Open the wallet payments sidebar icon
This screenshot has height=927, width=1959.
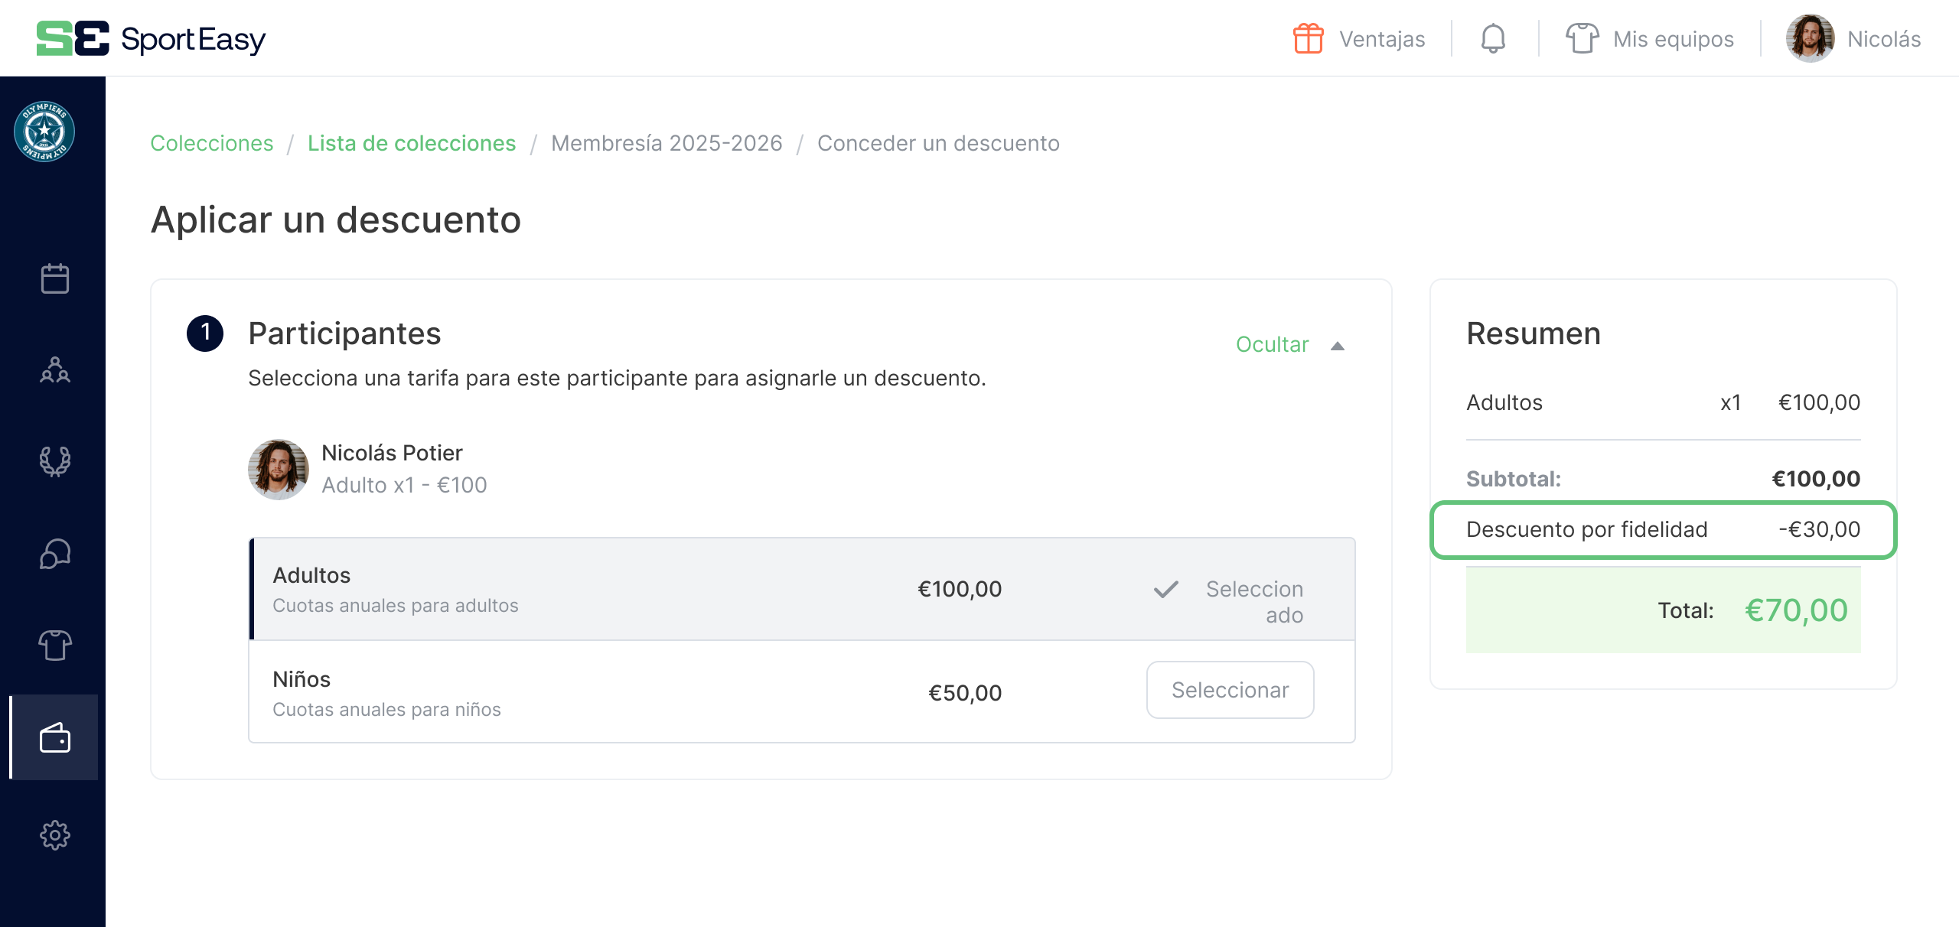54,738
